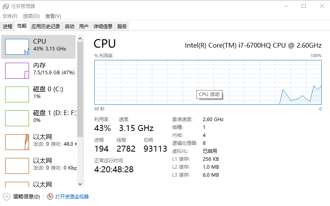Open the 查看(V) menu
Viewport: 330px width, 206px height.
click(x=53, y=16)
